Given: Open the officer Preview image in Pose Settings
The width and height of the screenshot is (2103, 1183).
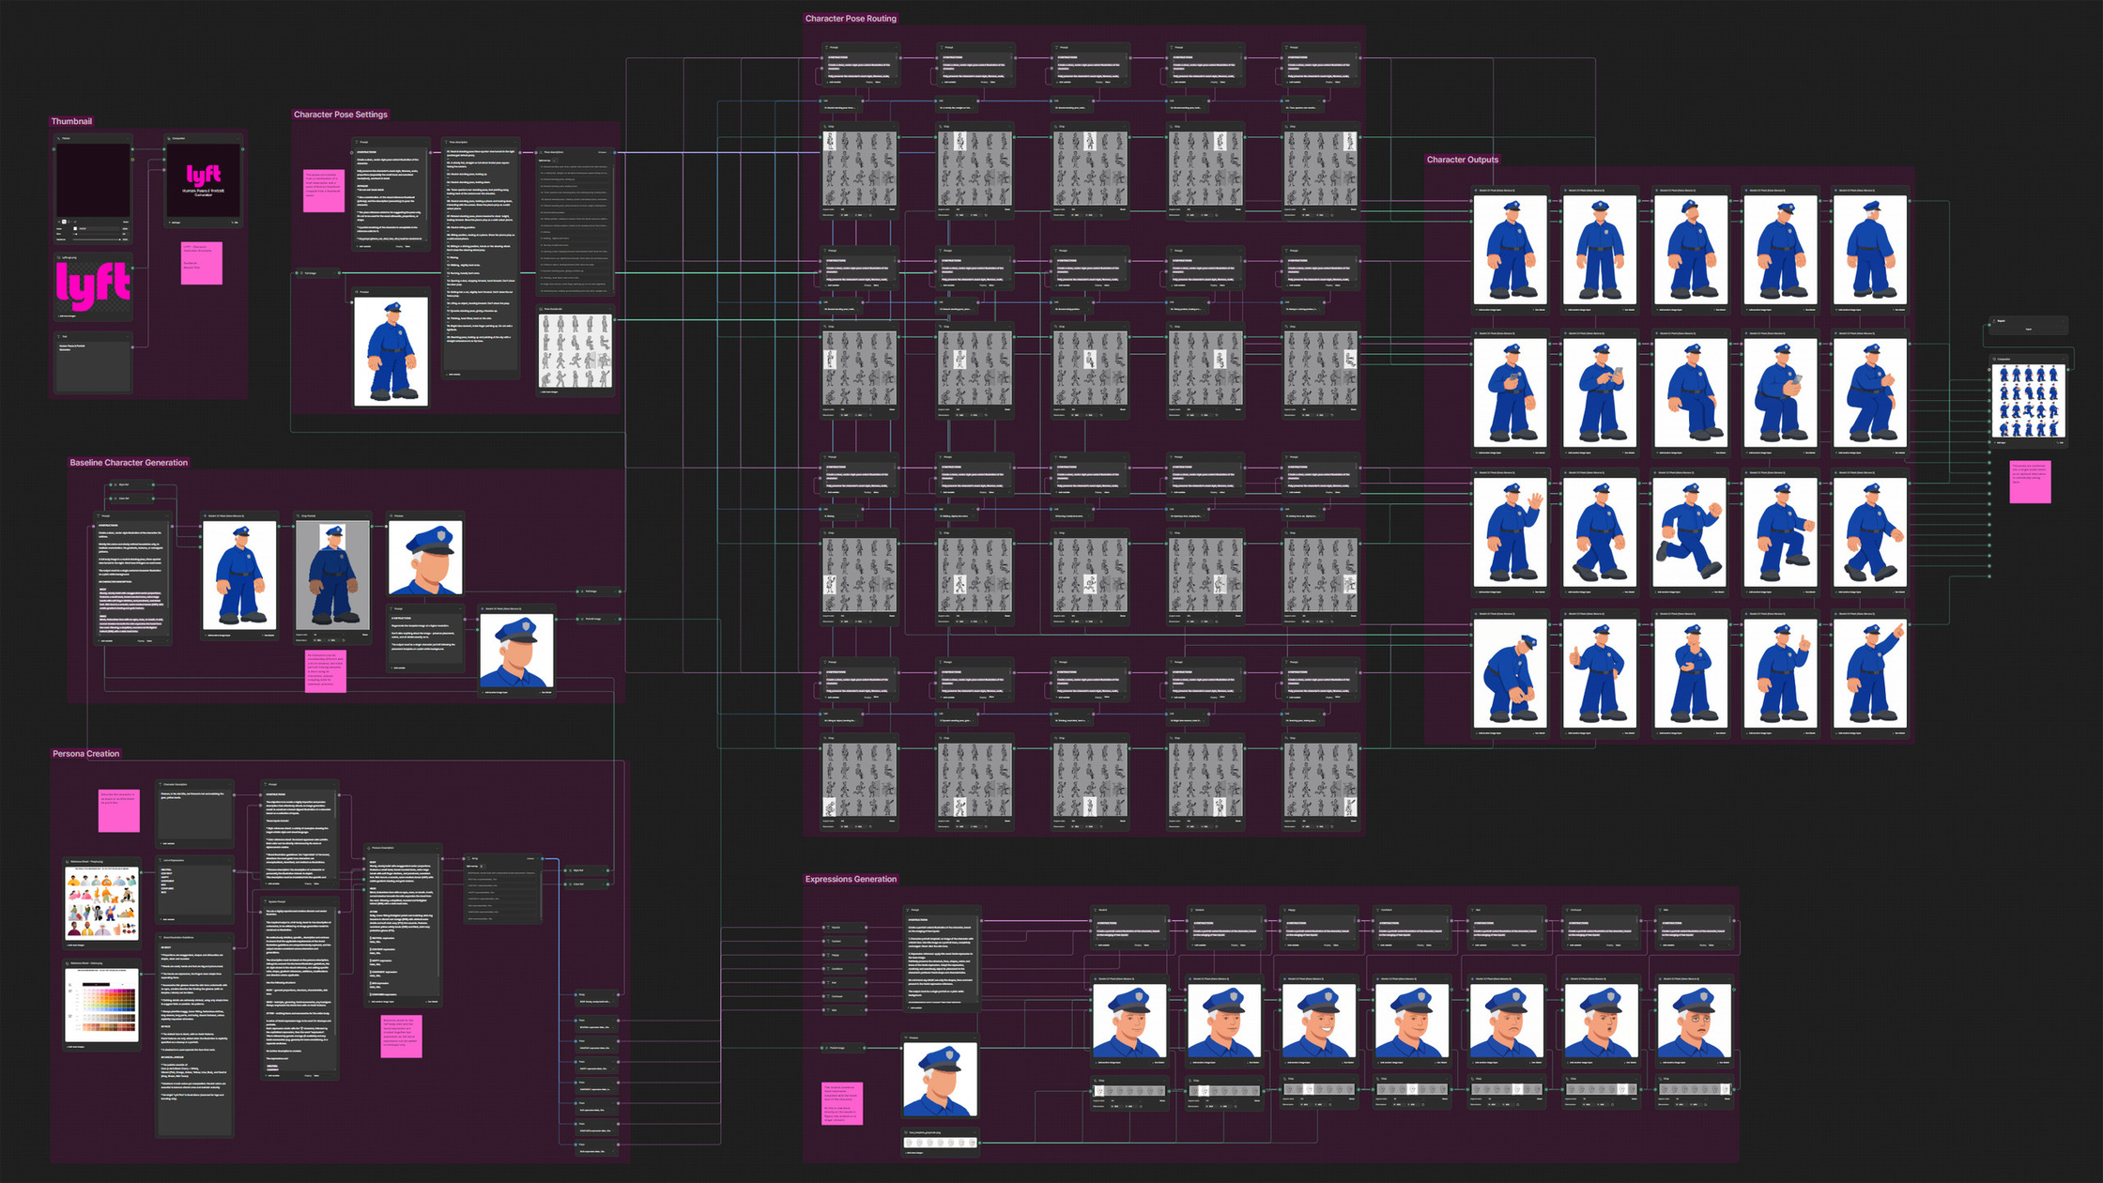Looking at the screenshot, I should pos(391,351).
